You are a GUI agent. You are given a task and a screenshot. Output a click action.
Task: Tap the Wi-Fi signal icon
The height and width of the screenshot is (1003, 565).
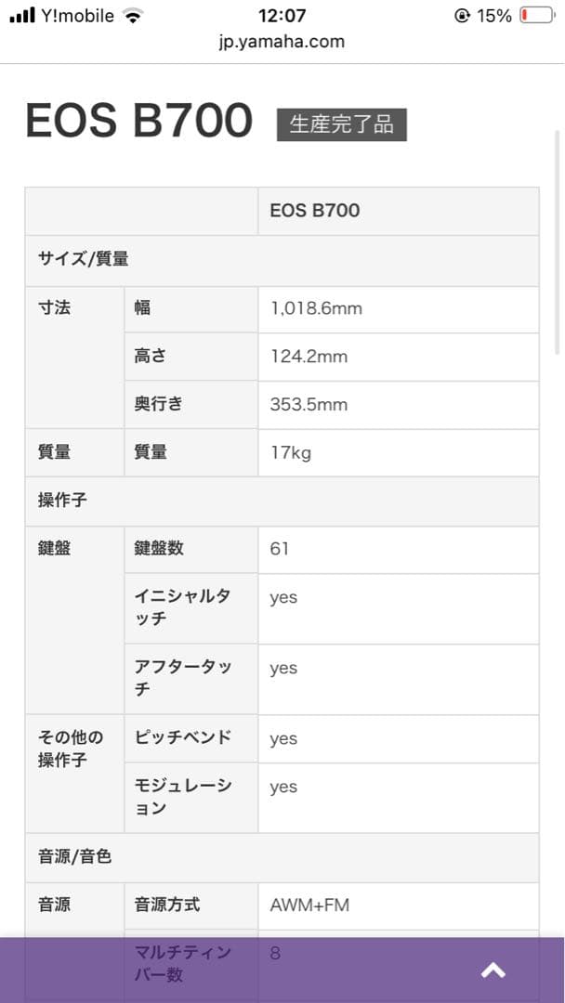point(134,16)
